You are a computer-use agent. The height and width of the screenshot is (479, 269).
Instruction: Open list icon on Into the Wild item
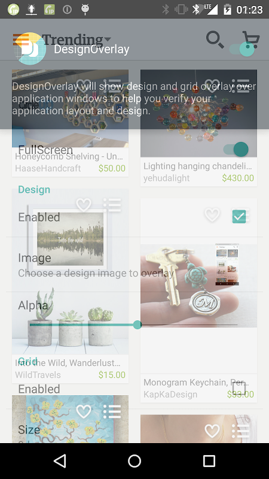tap(112, 205)
